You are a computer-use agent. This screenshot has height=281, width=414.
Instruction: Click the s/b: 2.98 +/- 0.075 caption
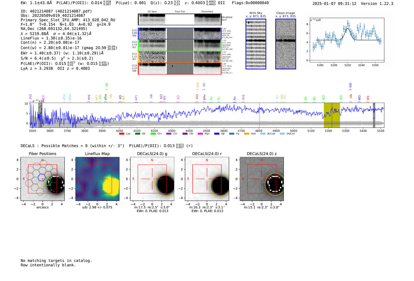coord(97,207)
